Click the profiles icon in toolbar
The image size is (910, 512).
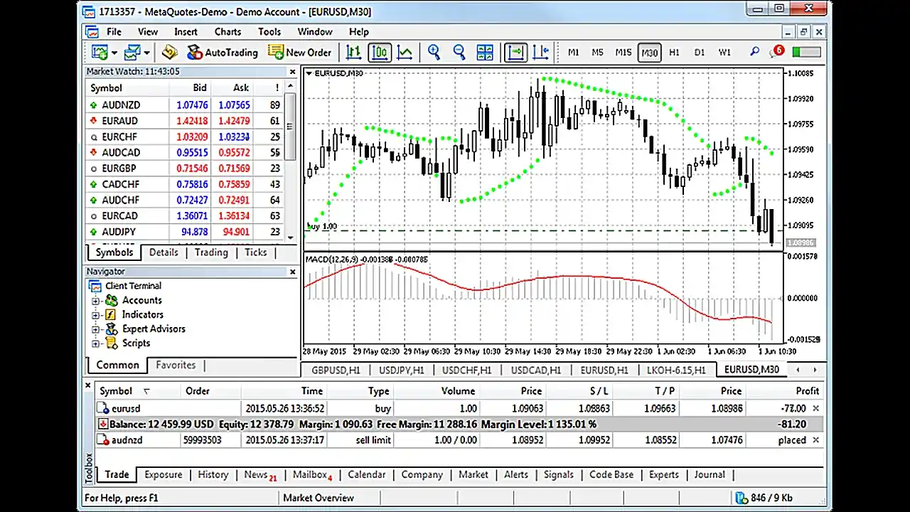pyautogui.click(x=132, y=52)
